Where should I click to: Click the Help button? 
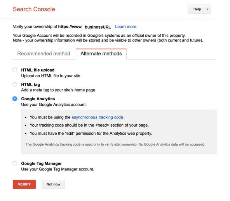pos(197,9)
